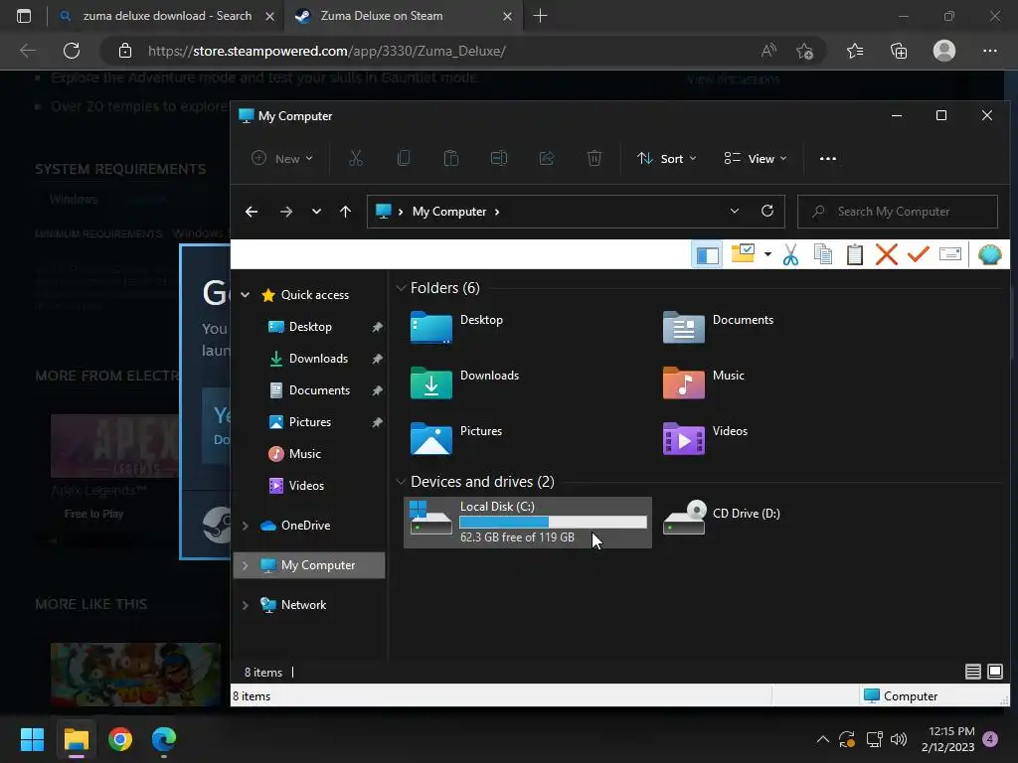1018x763 pixels.
Task: Click the Rename box icon in classic toolbar
Action: click(949, 253)
